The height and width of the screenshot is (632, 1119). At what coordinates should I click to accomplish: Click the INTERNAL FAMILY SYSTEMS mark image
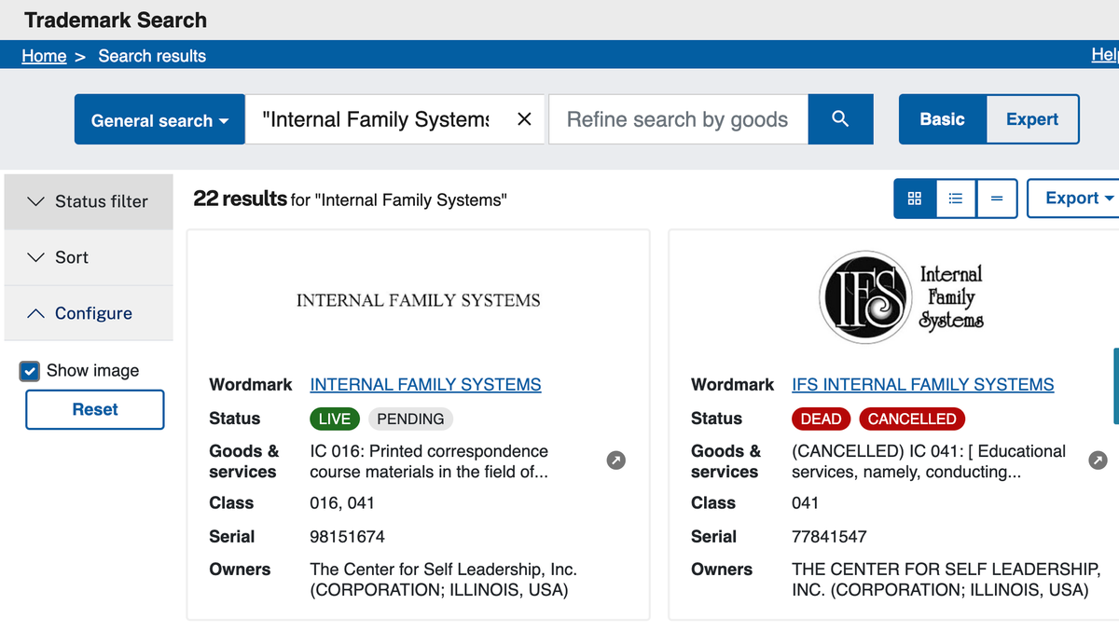[x=418, y=300]
